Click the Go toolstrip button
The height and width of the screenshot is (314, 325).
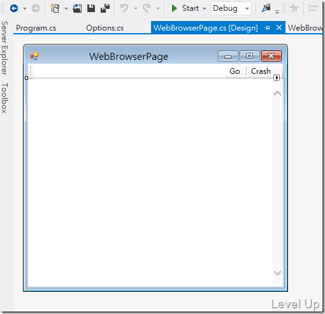pyautogui.click(x=235, y=71)
